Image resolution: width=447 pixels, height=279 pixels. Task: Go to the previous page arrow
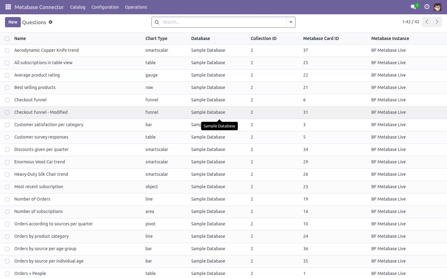427,22
